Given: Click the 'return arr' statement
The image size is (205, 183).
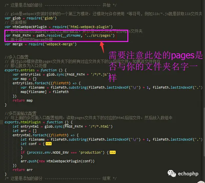Looking at the screenshot, I should (x=23, y=170).
